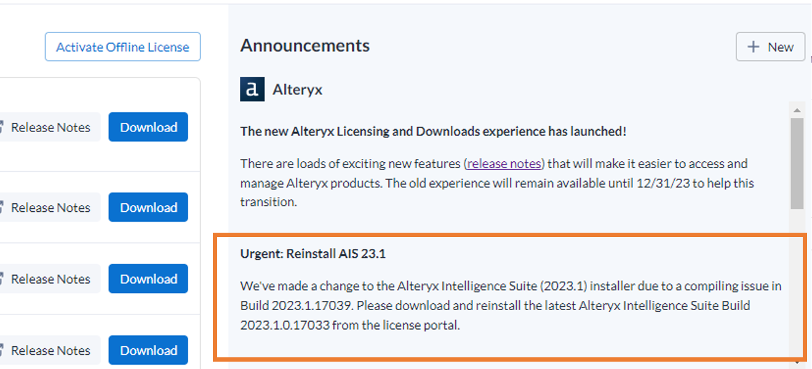This screenshot has width=812, height=369.
Task: Click the plus icon inside the New button
Action: [755, 47]
